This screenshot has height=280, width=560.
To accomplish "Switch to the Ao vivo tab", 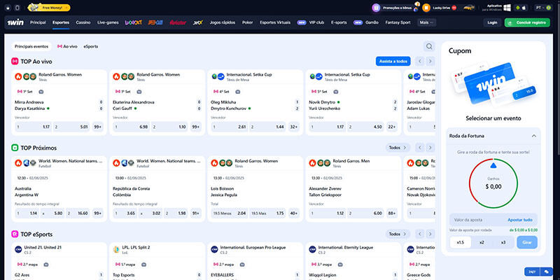I will coord(67,46).
